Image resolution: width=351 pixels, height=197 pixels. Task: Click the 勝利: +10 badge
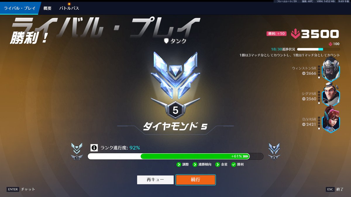coord(276,34)
